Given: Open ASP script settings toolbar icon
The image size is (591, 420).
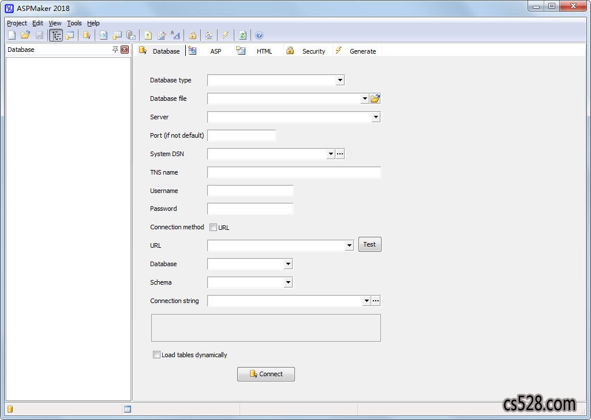Looking at the screenshot, I should (104, 35).
